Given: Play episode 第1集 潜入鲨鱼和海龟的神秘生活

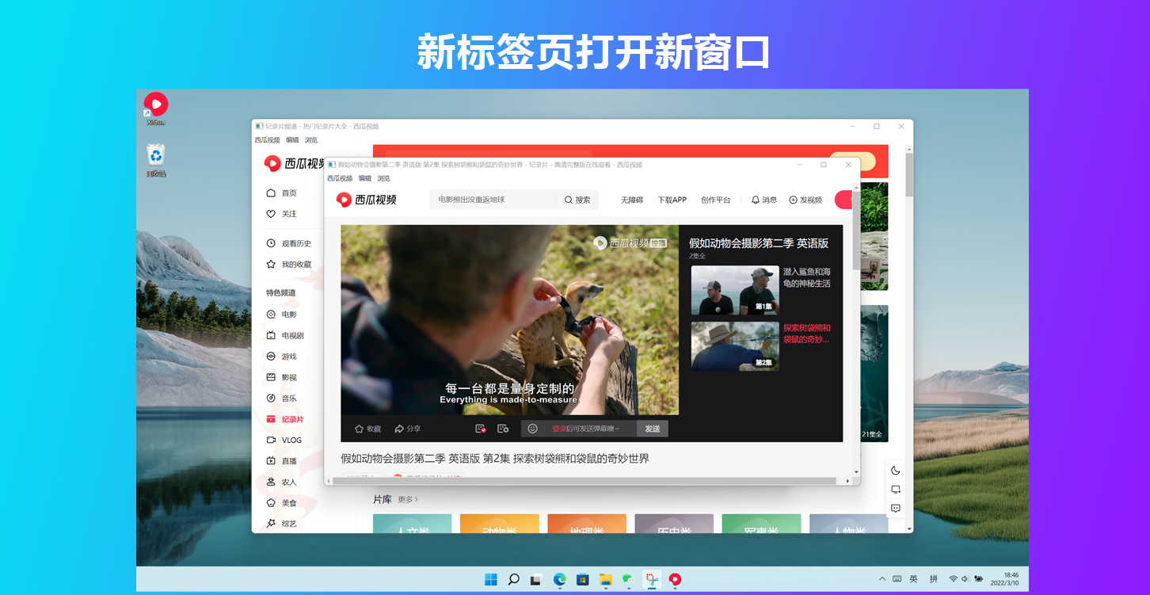Looking at the screenshot, I should click(734, 290).
